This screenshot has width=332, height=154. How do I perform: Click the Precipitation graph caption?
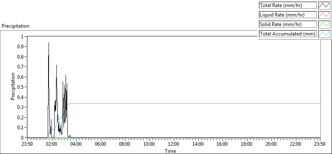15,26
